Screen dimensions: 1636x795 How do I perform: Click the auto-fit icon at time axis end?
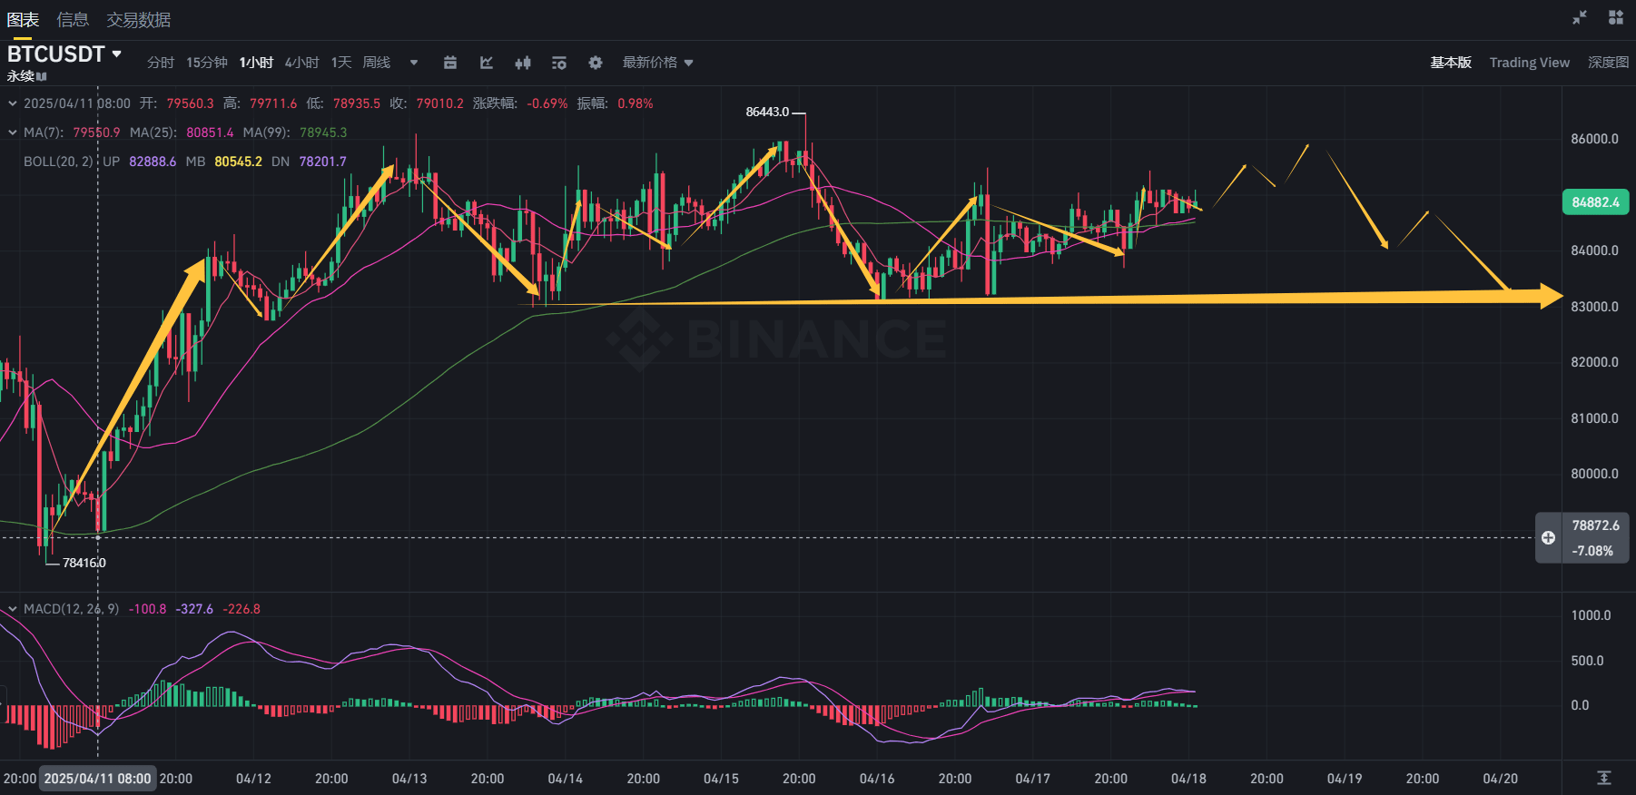(x=1604, y=778)
